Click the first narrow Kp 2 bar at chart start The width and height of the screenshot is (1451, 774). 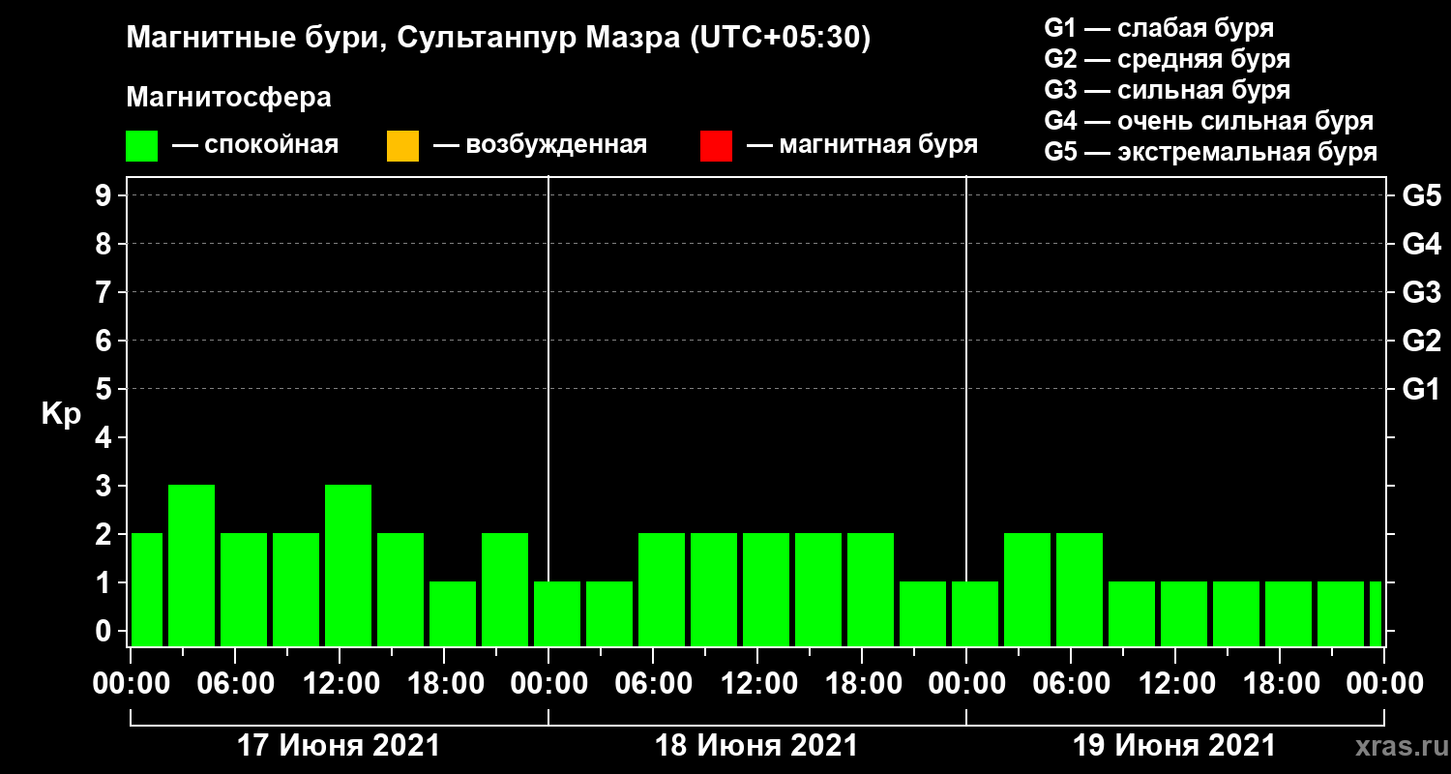pyautogui.click(x=146, y=589)
